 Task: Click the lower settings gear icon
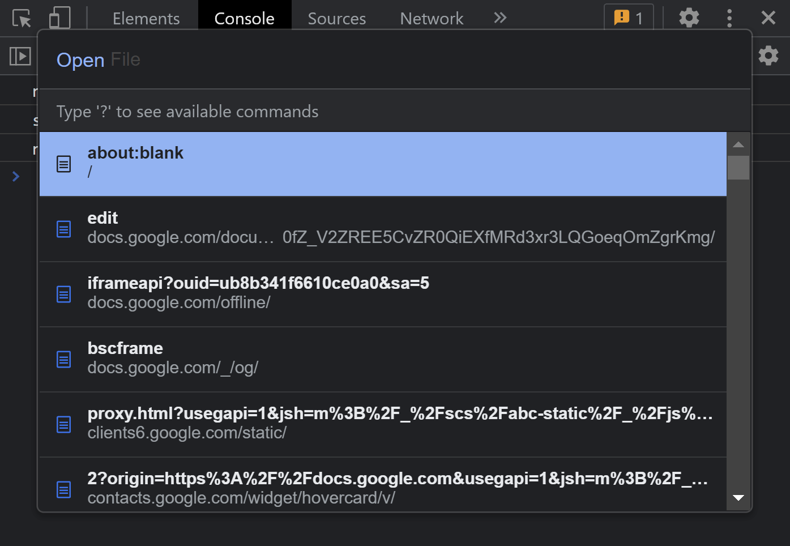(x=768, y=56)
